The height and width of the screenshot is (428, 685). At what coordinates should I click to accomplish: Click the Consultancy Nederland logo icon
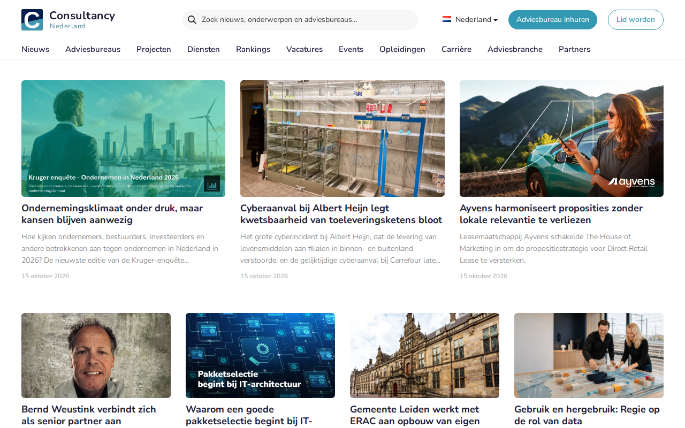click(x=32, y=20)
